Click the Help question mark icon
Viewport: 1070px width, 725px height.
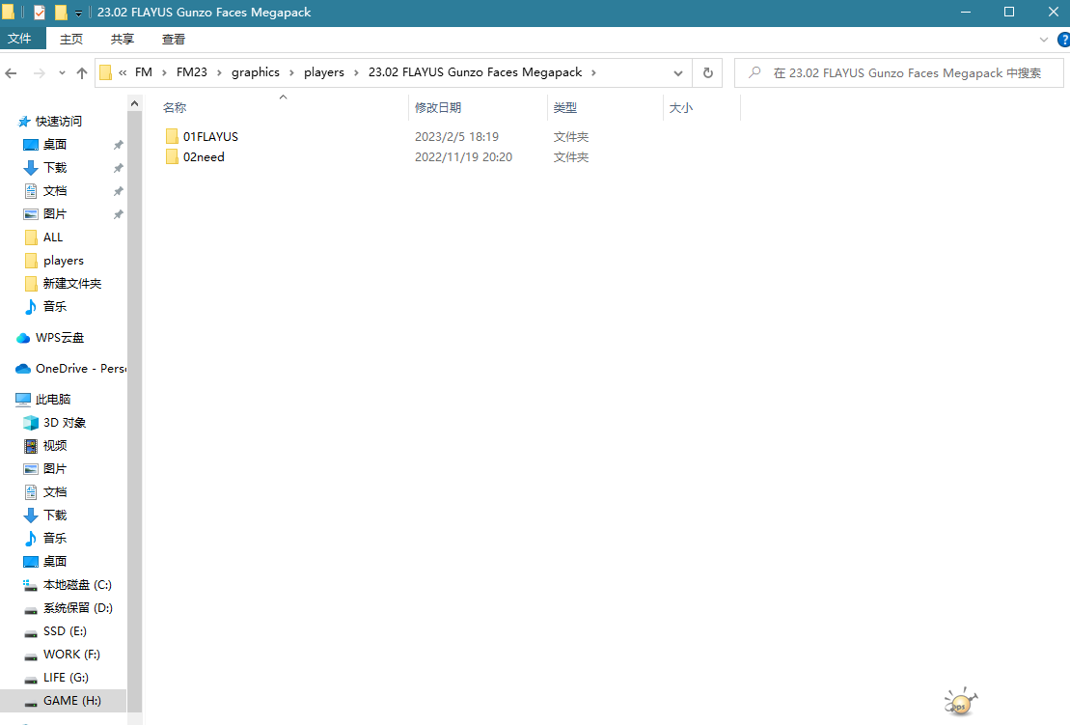point(1063,40)
